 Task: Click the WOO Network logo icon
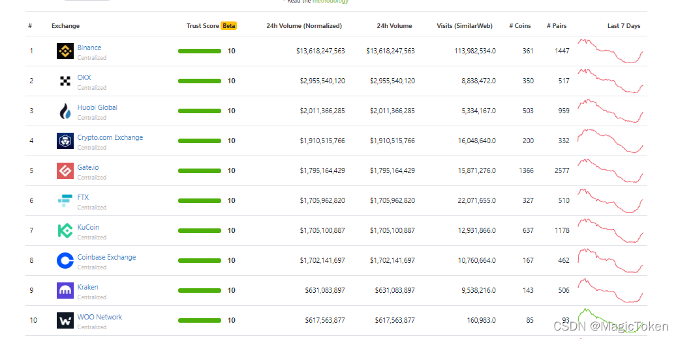(65, 320)
